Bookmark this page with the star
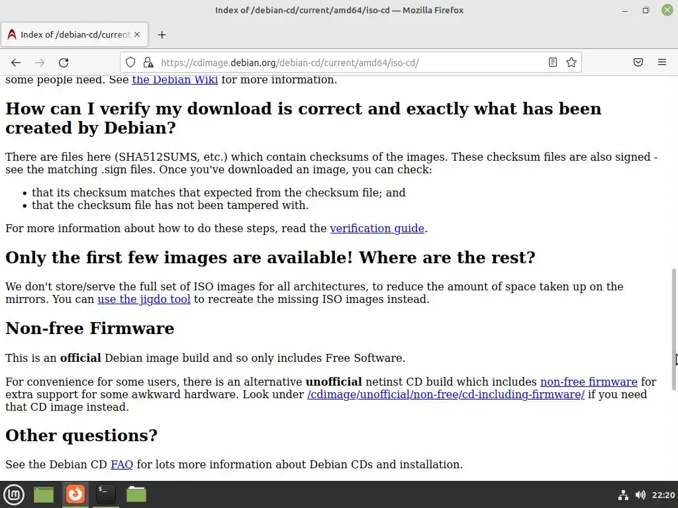This screenshot has height=508, width=678. (x=571, y=63)
